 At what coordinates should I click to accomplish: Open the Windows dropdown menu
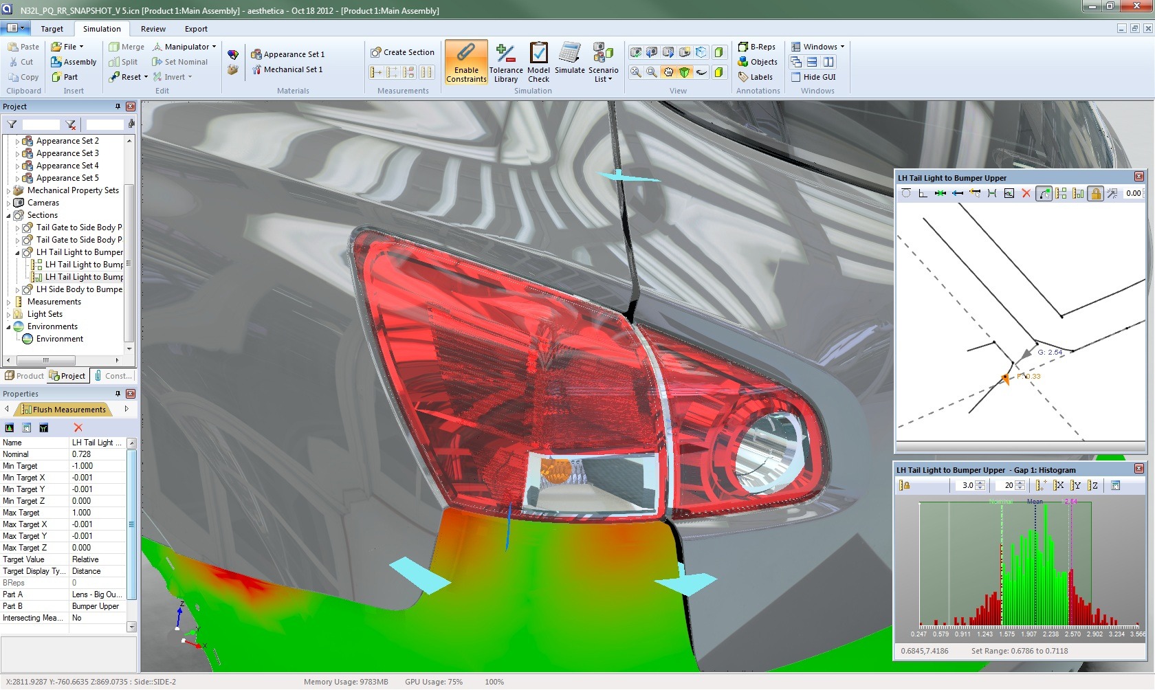click(x=817, y=47)
